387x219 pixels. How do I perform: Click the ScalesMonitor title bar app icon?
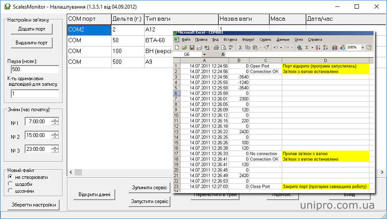click(x=7, y=6)
